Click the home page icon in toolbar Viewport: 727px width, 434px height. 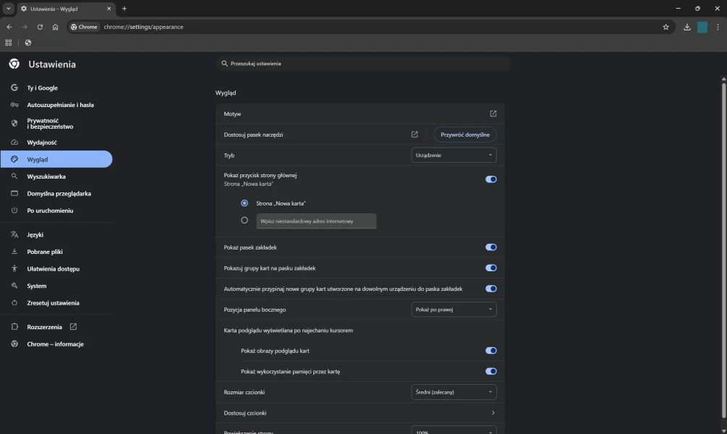56,27
